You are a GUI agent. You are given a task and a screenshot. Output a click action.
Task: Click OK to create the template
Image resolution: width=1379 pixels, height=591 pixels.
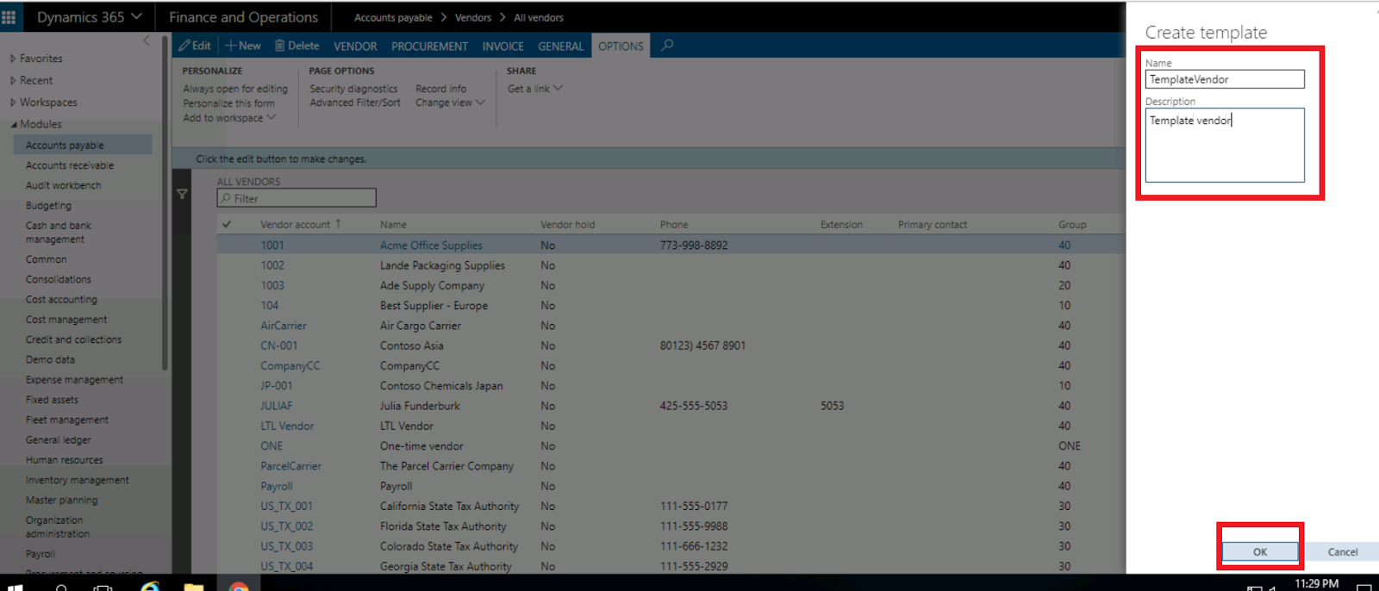click(1259, 551)
